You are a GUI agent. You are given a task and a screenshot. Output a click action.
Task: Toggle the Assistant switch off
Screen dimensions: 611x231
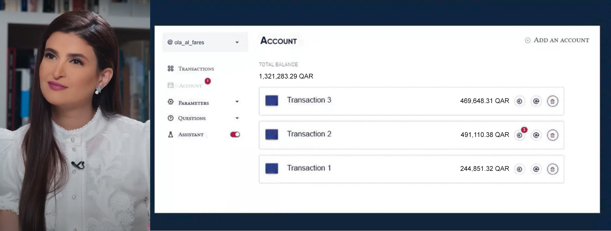pos(235,135)
